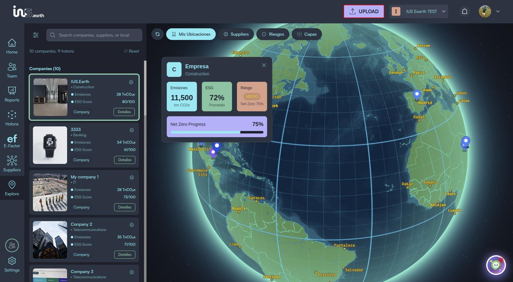Click the IUS.earth logo
Viewport: 513px width, 282px height.
click(28, 11)
